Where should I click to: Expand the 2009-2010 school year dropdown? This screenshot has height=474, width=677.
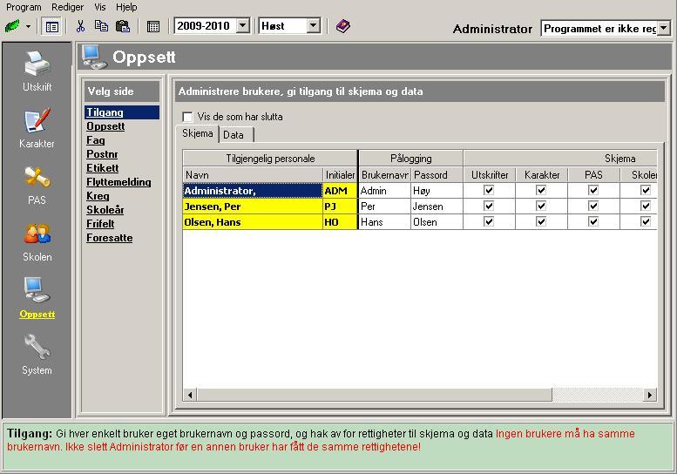[x=242, y=26]
